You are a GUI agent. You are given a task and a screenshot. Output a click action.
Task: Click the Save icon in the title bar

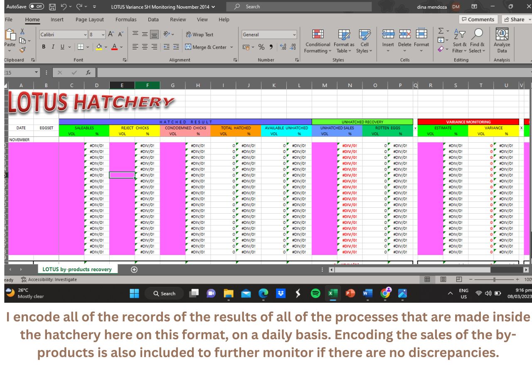pos(52,7)
